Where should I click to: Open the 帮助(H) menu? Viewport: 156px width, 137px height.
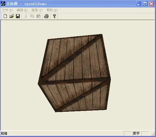coord(52,10)
